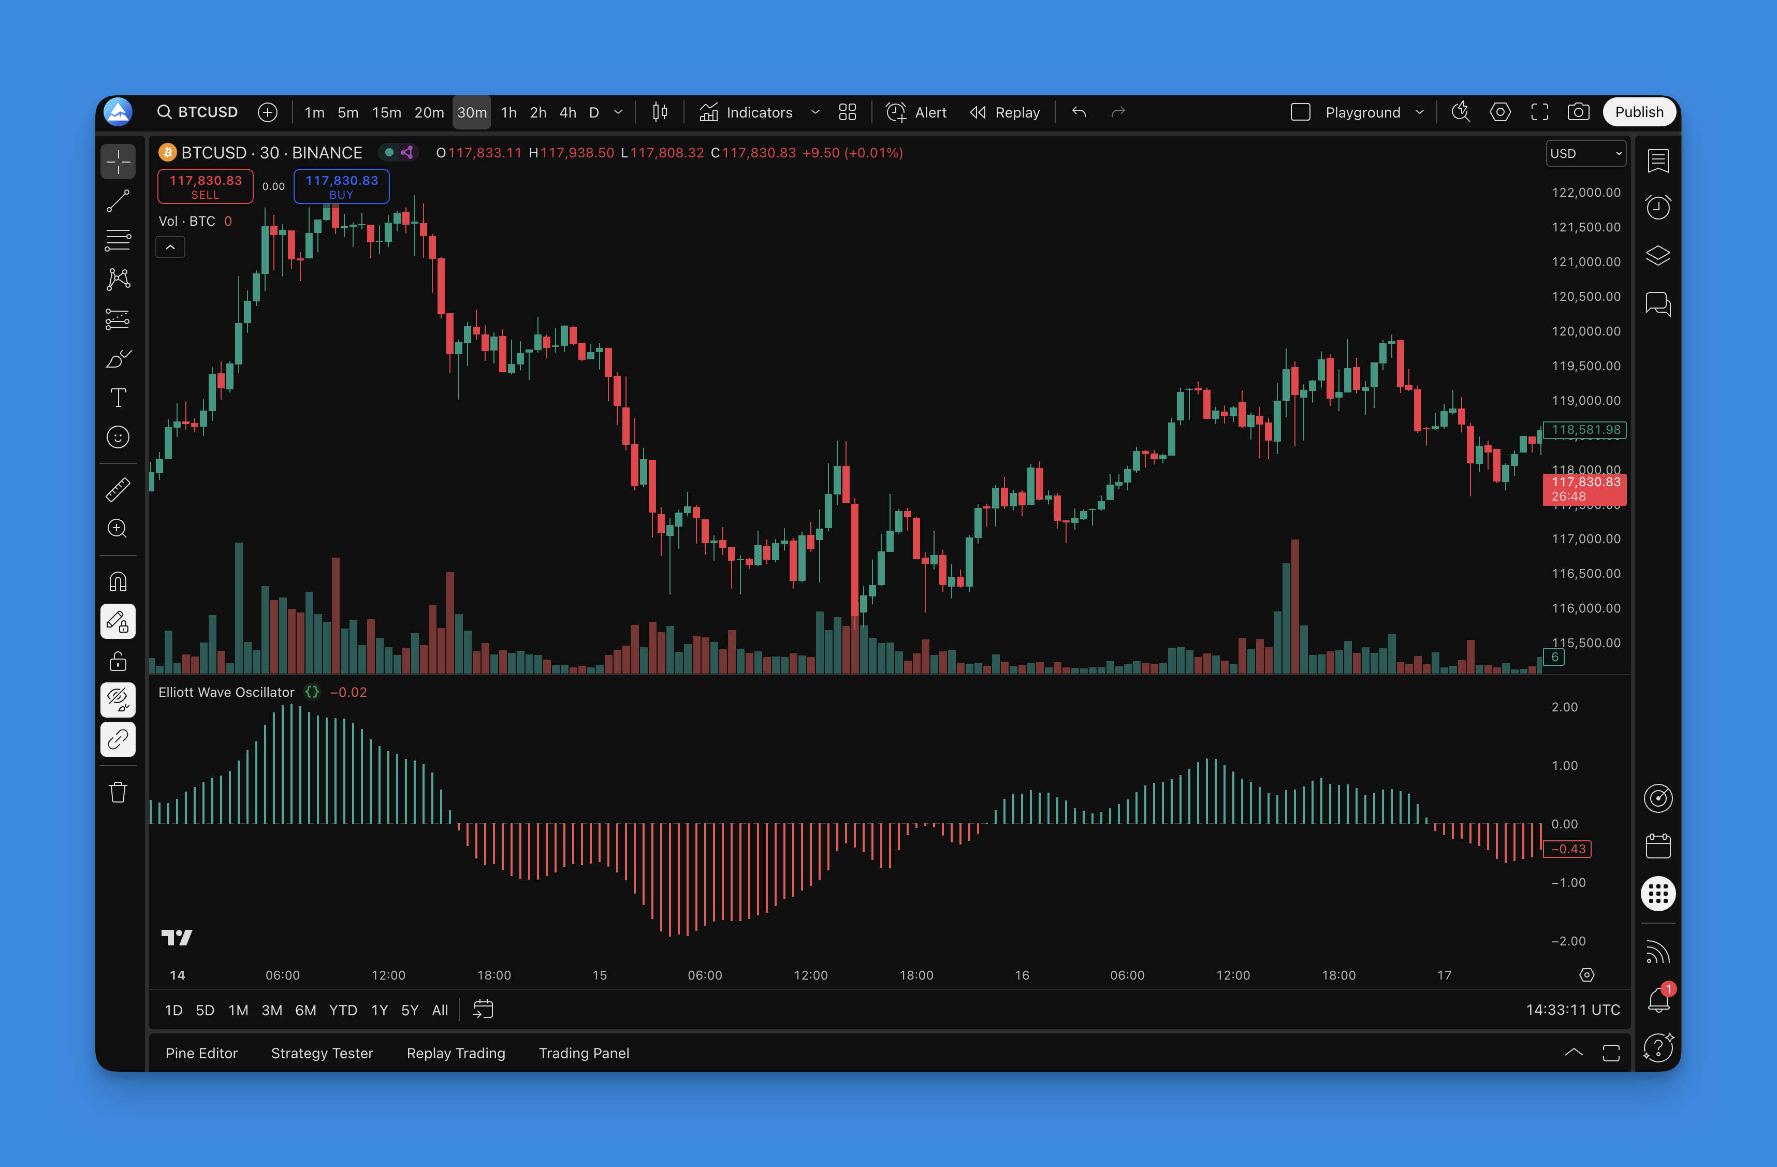Select the crosshair cursor tool
The width and height of the screenshot is (1777, 1167).
click(118, 161)
